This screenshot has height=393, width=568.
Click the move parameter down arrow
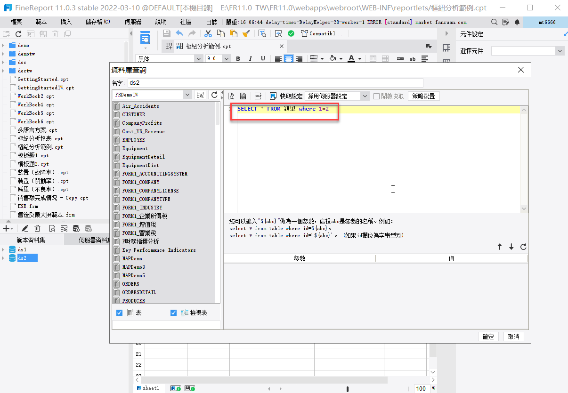pyautogui.click(x=511, y=247)
